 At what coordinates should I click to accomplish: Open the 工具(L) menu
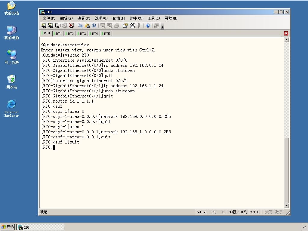(x=154, y=18)
